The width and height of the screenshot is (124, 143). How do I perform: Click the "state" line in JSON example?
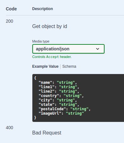(x=59, y=105)
